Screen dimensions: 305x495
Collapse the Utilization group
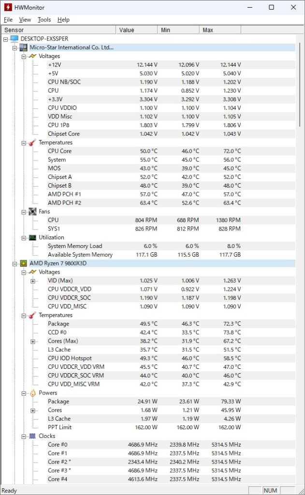[24, 238]
